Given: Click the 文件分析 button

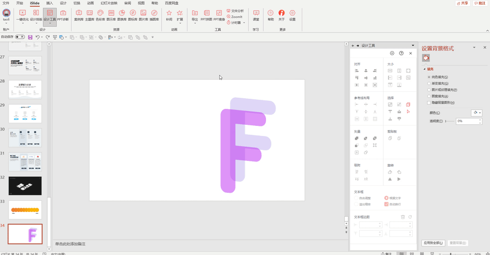Looking at the screenshot, I should 235,11.
